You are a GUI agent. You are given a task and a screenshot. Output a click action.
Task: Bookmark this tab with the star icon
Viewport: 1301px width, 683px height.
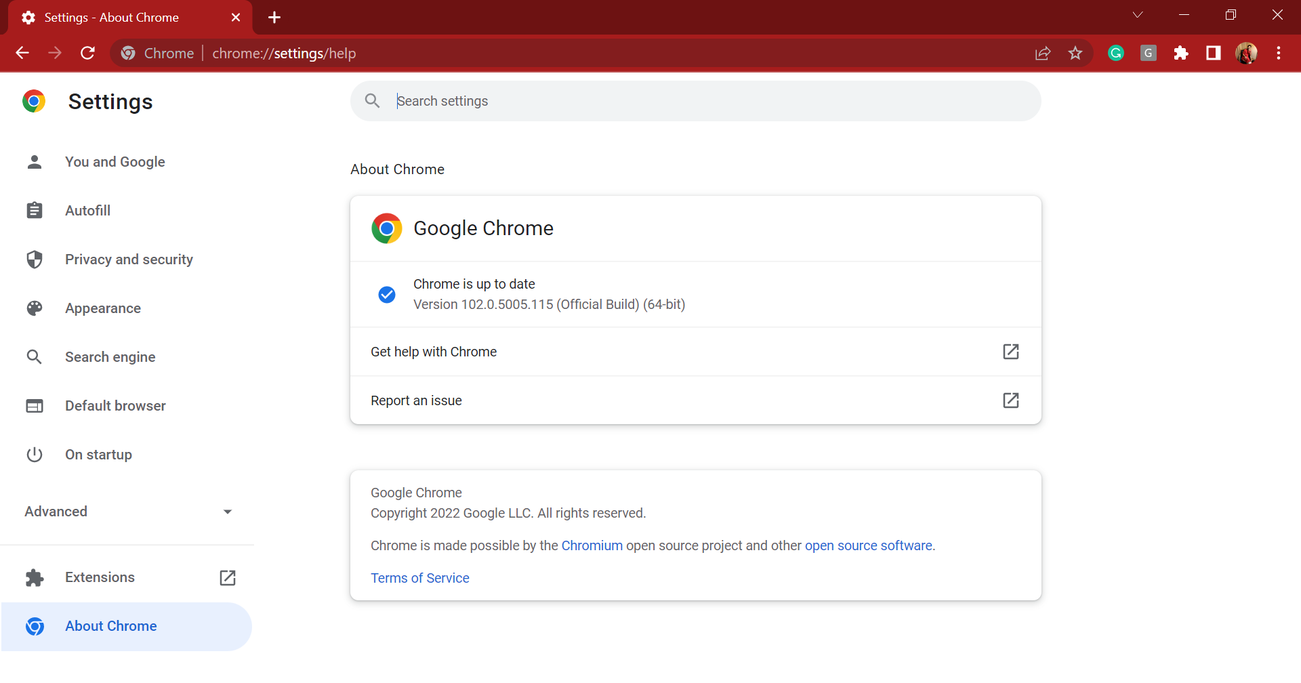(x=1075, y=53)
